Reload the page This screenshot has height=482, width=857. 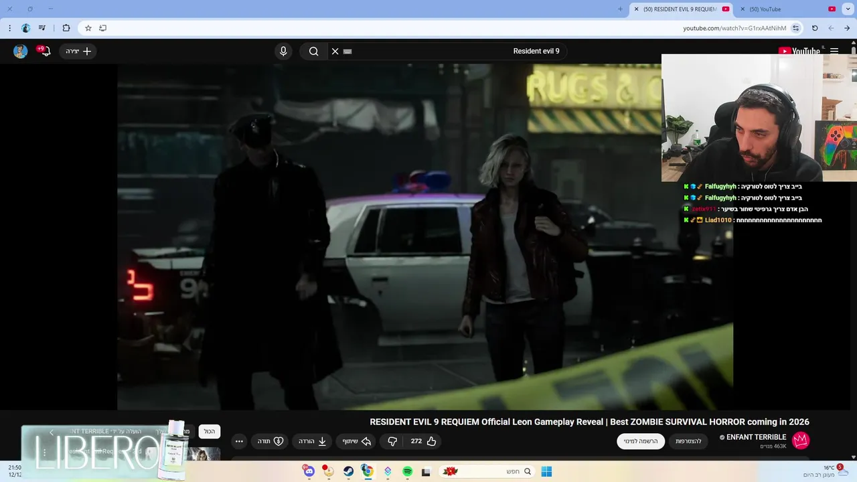pyautogui.click(x=815, y=28)
